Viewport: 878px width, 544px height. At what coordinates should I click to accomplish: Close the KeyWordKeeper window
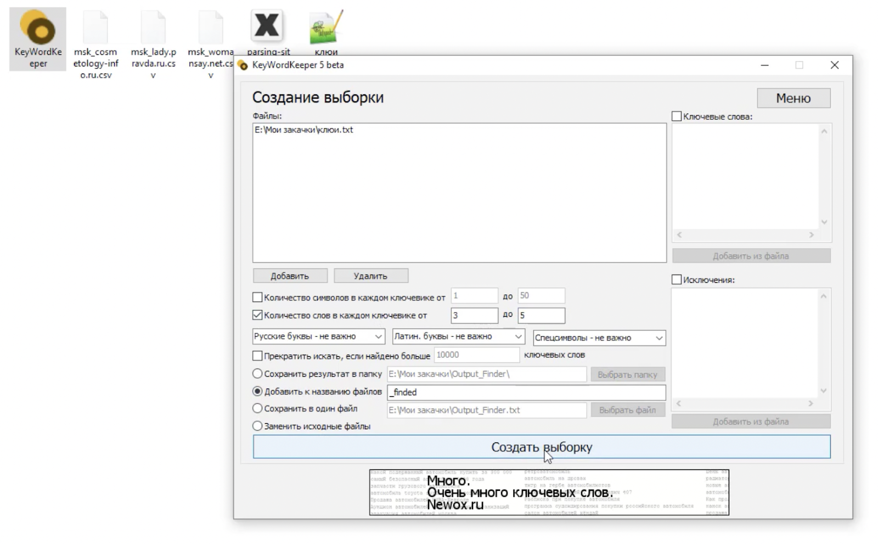[x=835, y=65]
